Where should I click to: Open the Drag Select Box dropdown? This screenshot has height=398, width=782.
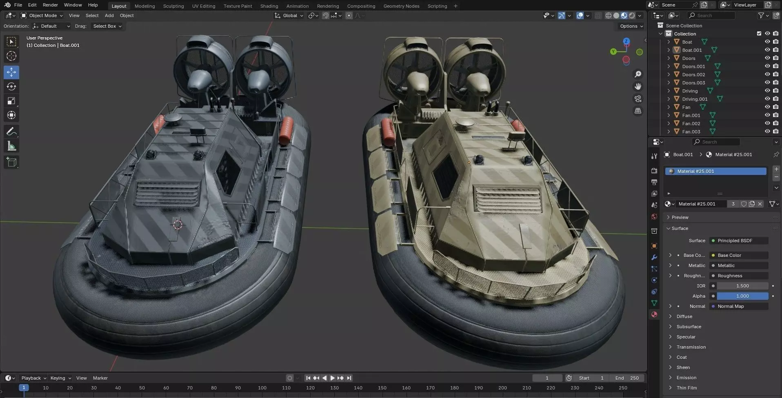click(107, 26)
